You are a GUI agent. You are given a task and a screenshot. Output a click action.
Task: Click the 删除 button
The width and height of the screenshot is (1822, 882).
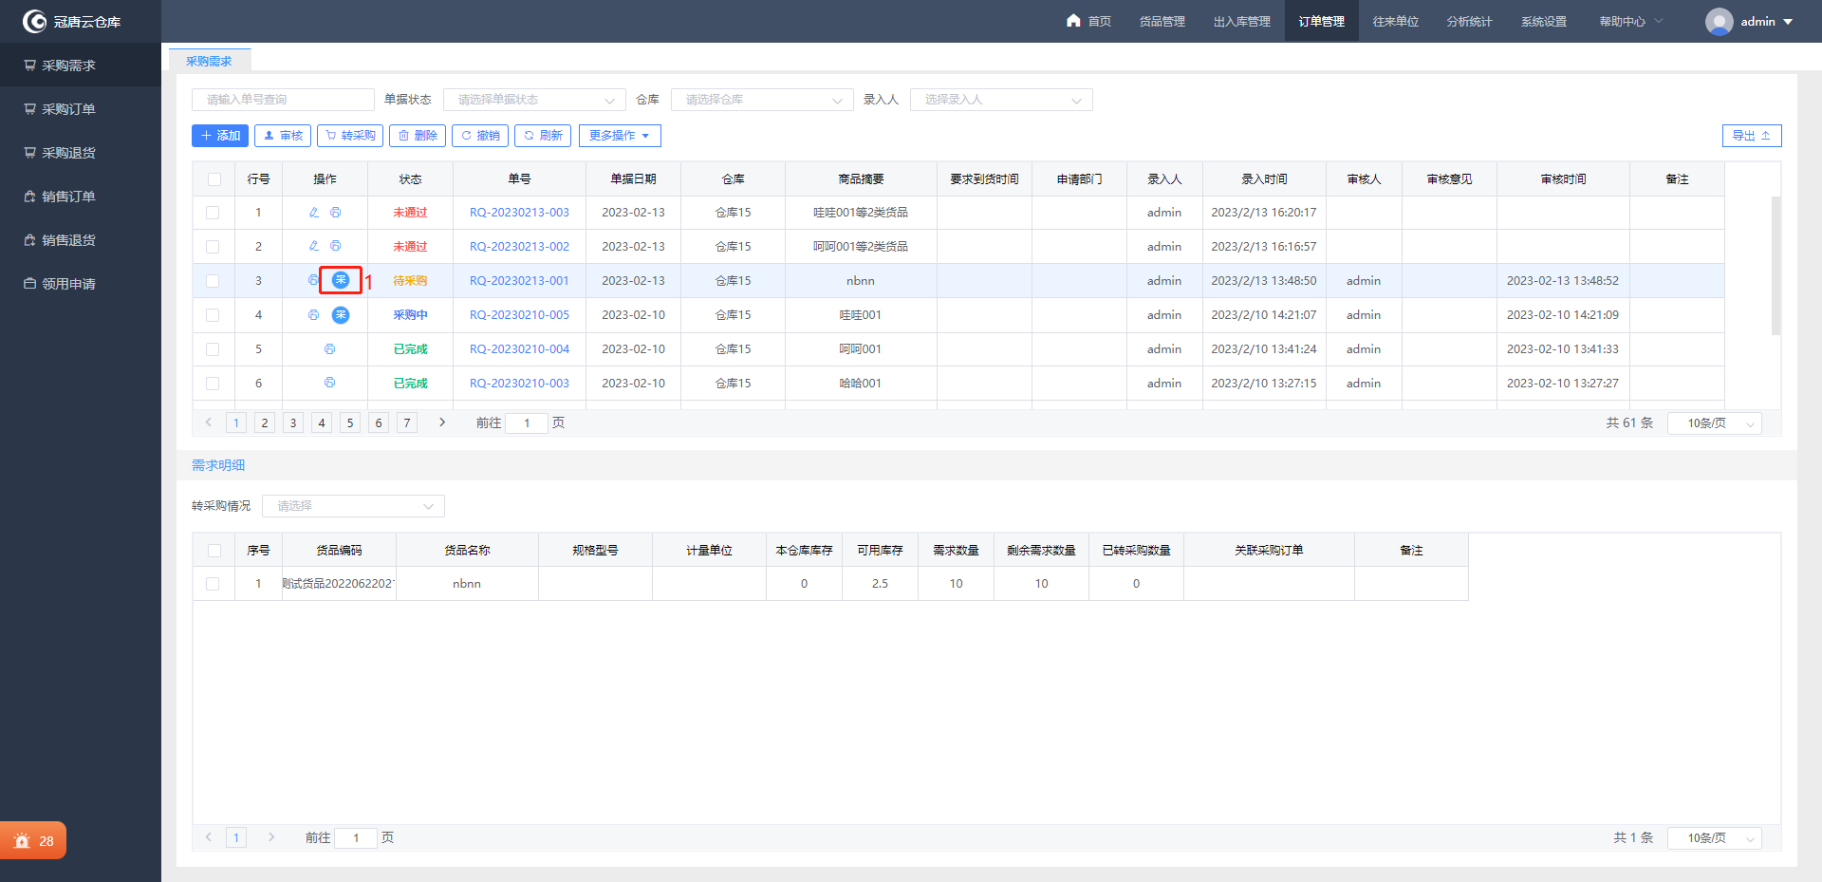(418, 136)
